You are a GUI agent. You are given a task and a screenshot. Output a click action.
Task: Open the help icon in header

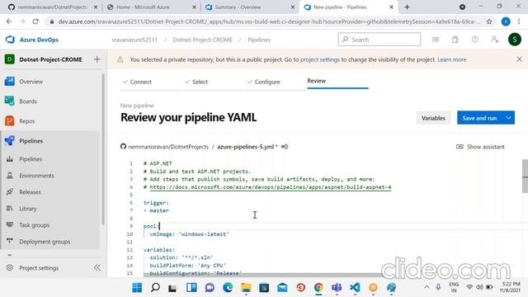[x=475, y=40]
